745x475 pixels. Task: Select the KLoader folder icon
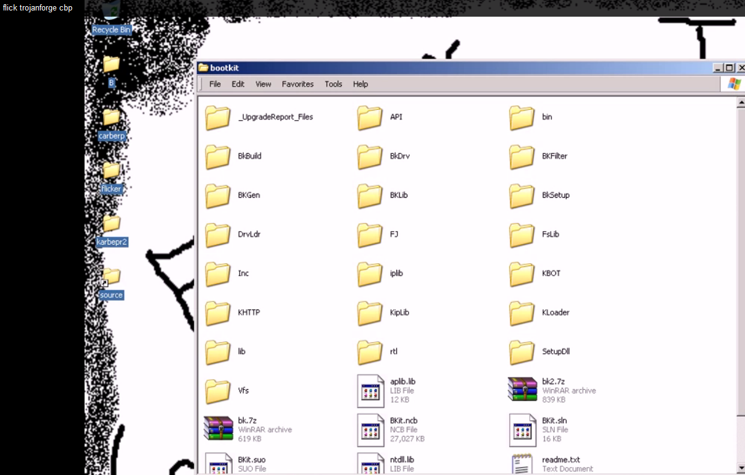click(x=522, y=313)
